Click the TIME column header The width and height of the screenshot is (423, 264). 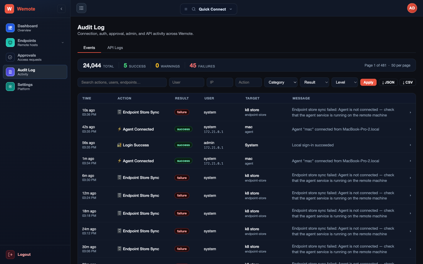point(87,98)
